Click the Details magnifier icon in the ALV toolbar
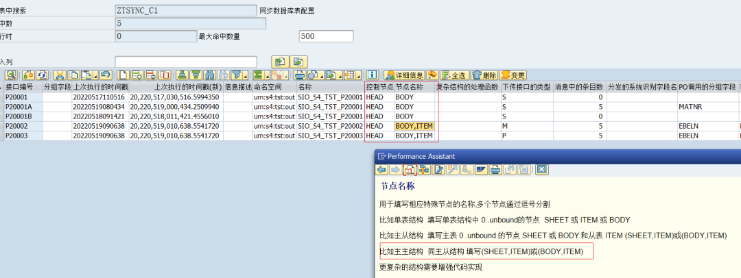The image size is (741, 278). [x=11, y=75]
